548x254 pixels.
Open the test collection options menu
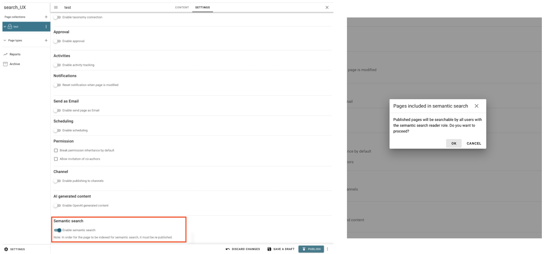(x=46, y=27)
